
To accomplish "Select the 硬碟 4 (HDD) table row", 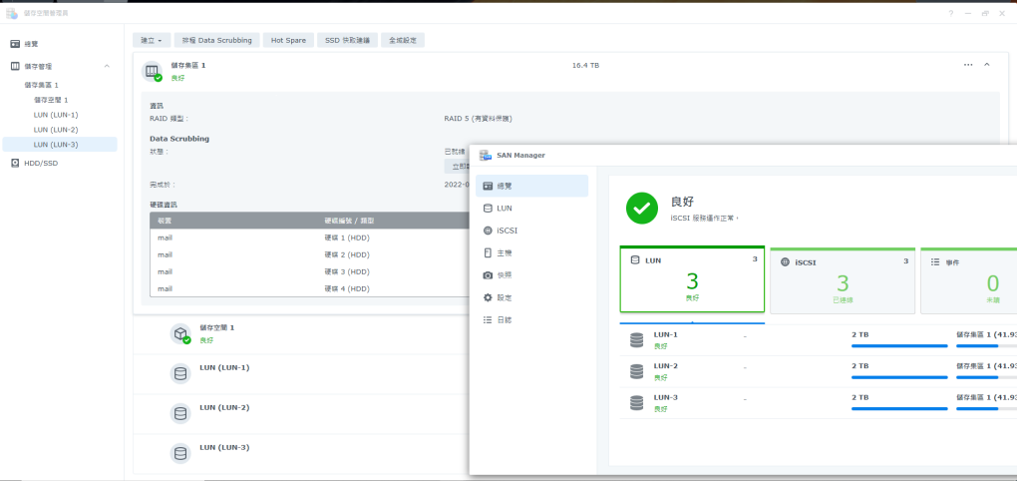I will (x=309, y=288).
